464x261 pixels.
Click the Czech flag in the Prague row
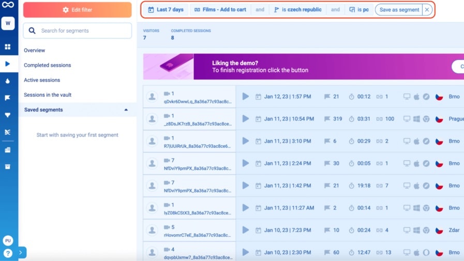pos(439,119)
